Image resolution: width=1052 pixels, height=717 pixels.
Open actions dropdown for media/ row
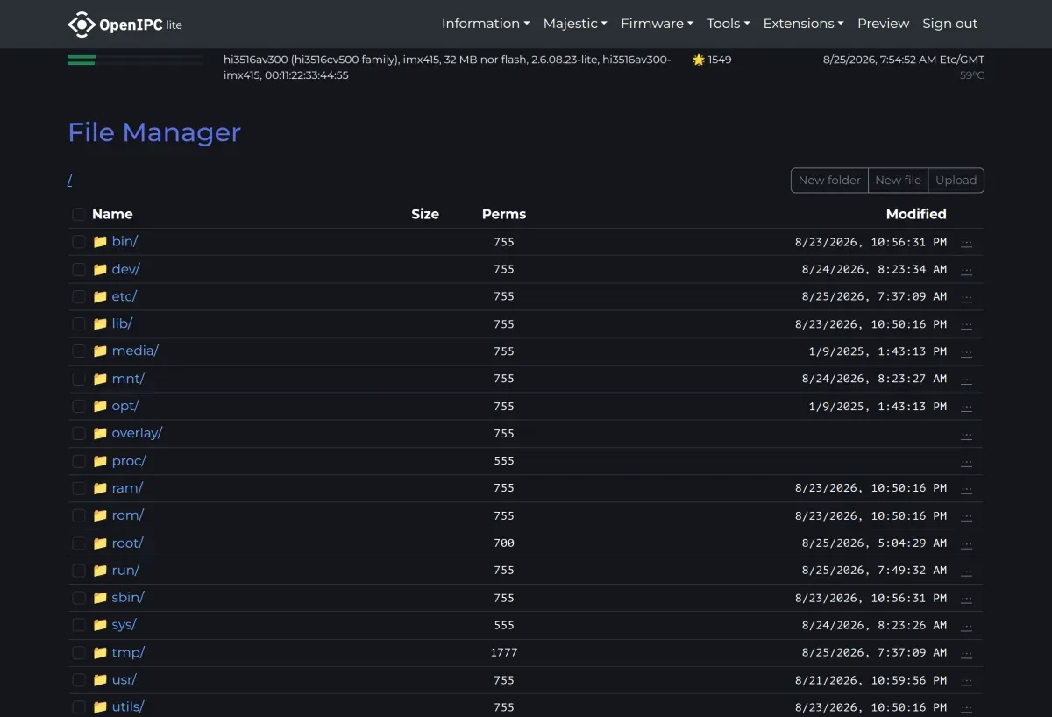click(x=967, y=351)
